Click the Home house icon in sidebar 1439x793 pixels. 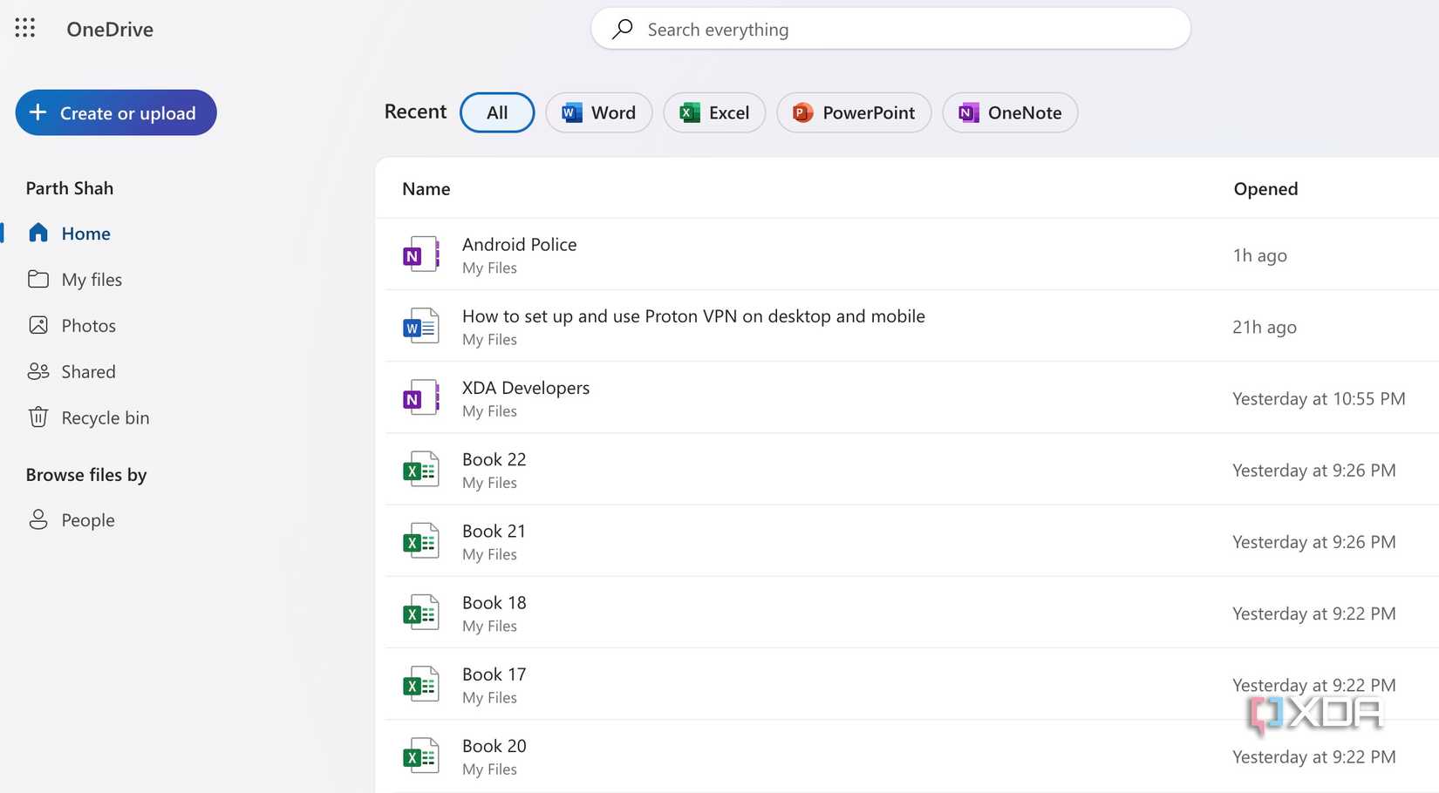(38, 233)
